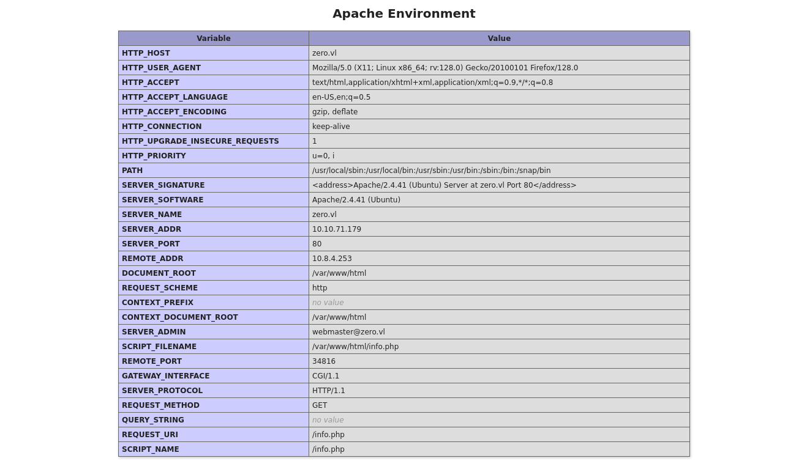The width and height of the screenshot is (807, 461).
Task: Click the "gzip, deflate" value
Action: pyautogui.click(x=335, y=112)
